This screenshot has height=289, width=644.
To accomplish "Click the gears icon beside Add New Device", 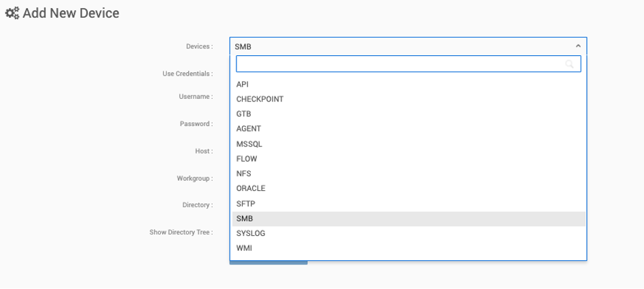I will tap(12, 14).
